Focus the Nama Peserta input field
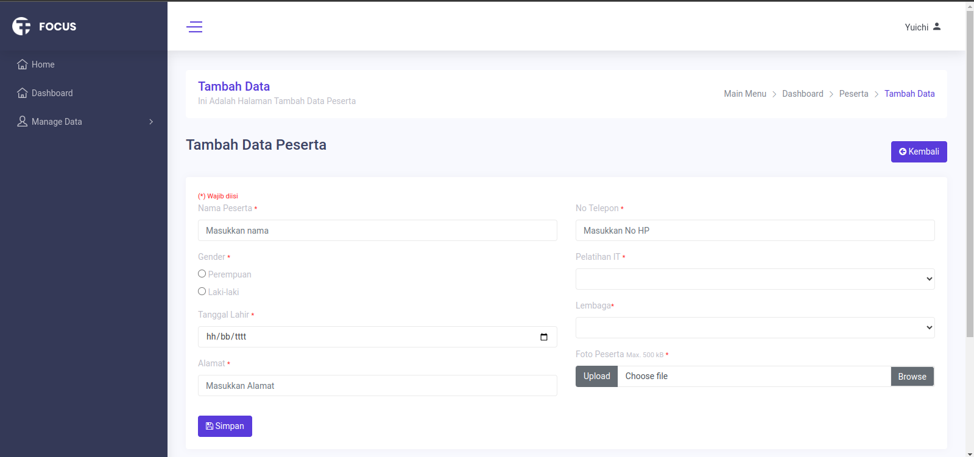This screenshot has width=974, height=457. [x=377, y=231]
